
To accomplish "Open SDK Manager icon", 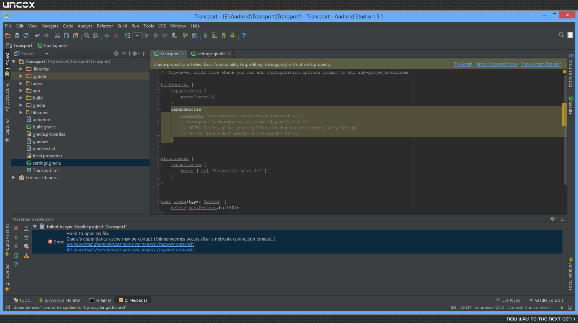I will click(x=224, y=35).
